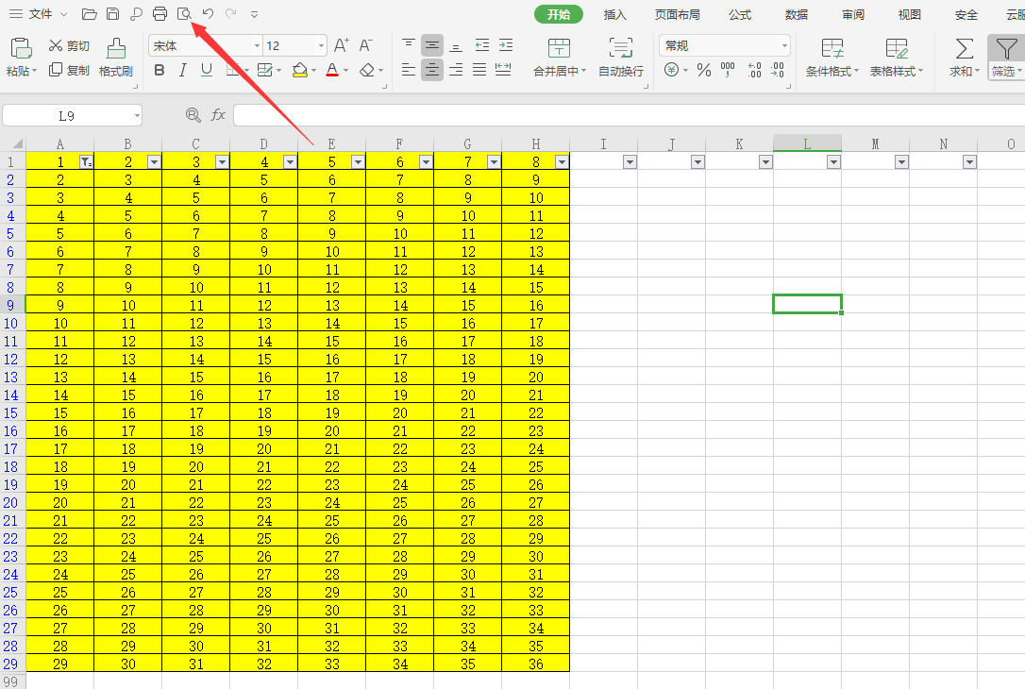Viewport: 1025px width, 689px height.
Task: Toggle middle vertical alignment
Action: (x=432, y=45)
